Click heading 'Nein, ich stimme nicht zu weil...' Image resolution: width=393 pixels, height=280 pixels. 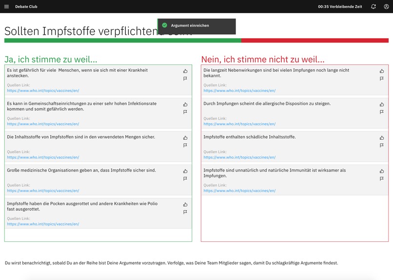point(263,59)
